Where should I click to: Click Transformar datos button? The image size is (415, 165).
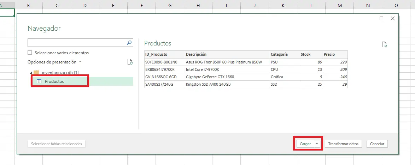click(x=343, y=144)
